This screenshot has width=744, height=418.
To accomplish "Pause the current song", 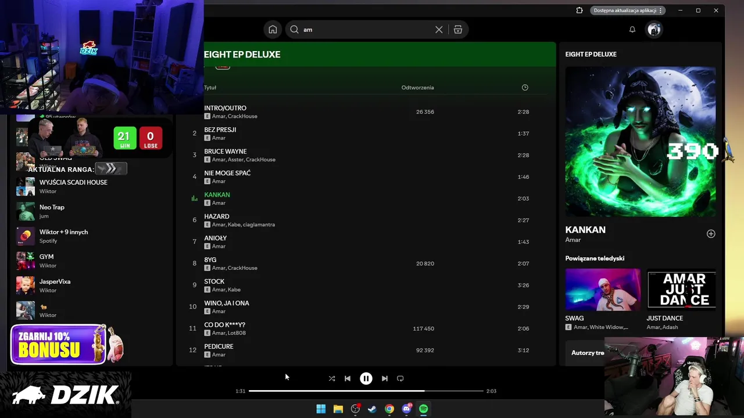I will point(366,379).
